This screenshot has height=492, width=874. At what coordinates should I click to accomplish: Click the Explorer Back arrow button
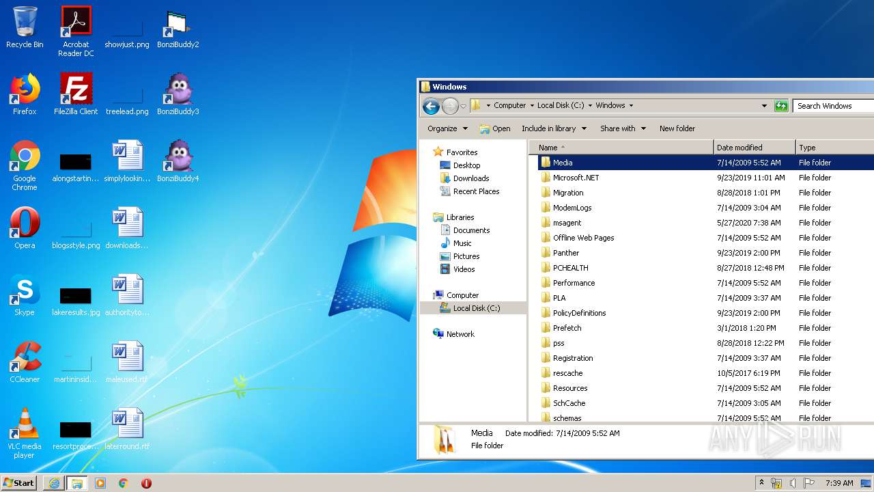431,106
